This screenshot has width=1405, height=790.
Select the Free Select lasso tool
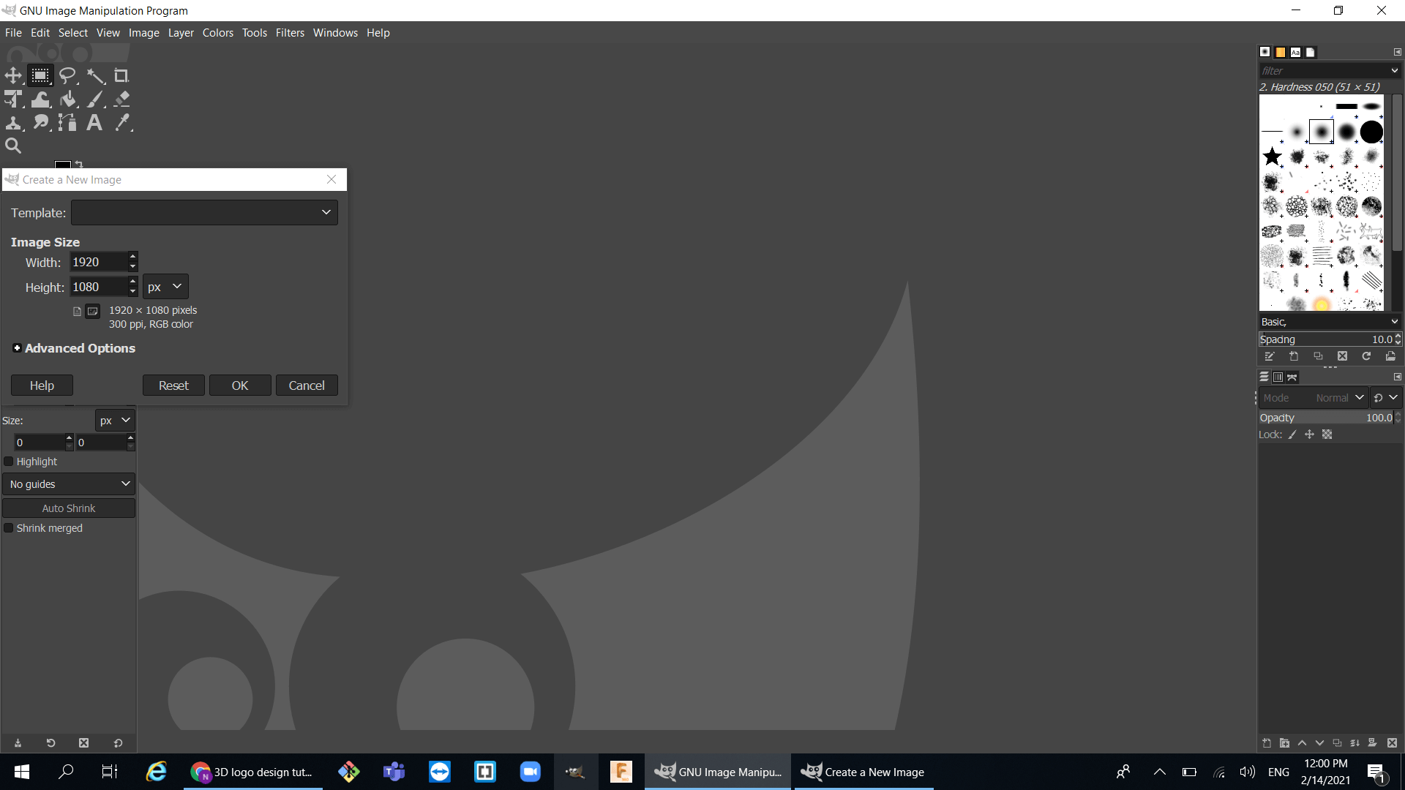[x=67, y=75]
